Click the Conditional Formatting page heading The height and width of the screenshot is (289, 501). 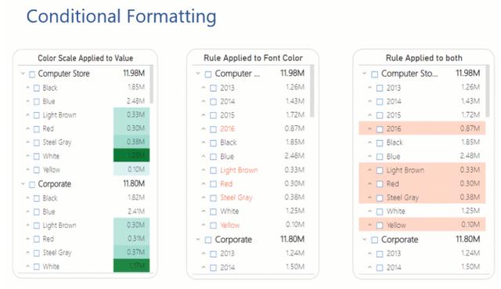tap(121, 16)
